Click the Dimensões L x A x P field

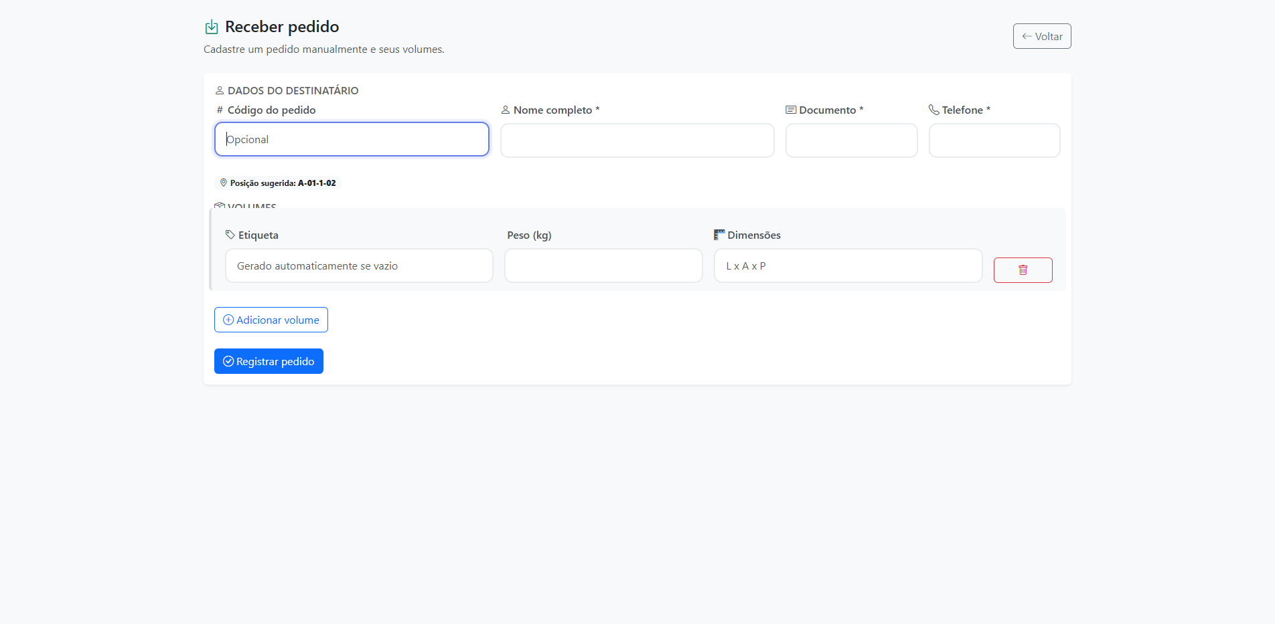(848, 266)
